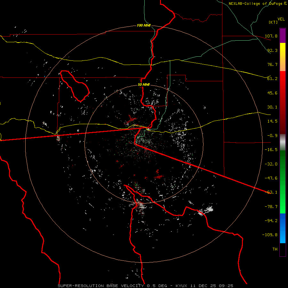
Task: Click the 30.1 legend value
Action: coord(272,107)
